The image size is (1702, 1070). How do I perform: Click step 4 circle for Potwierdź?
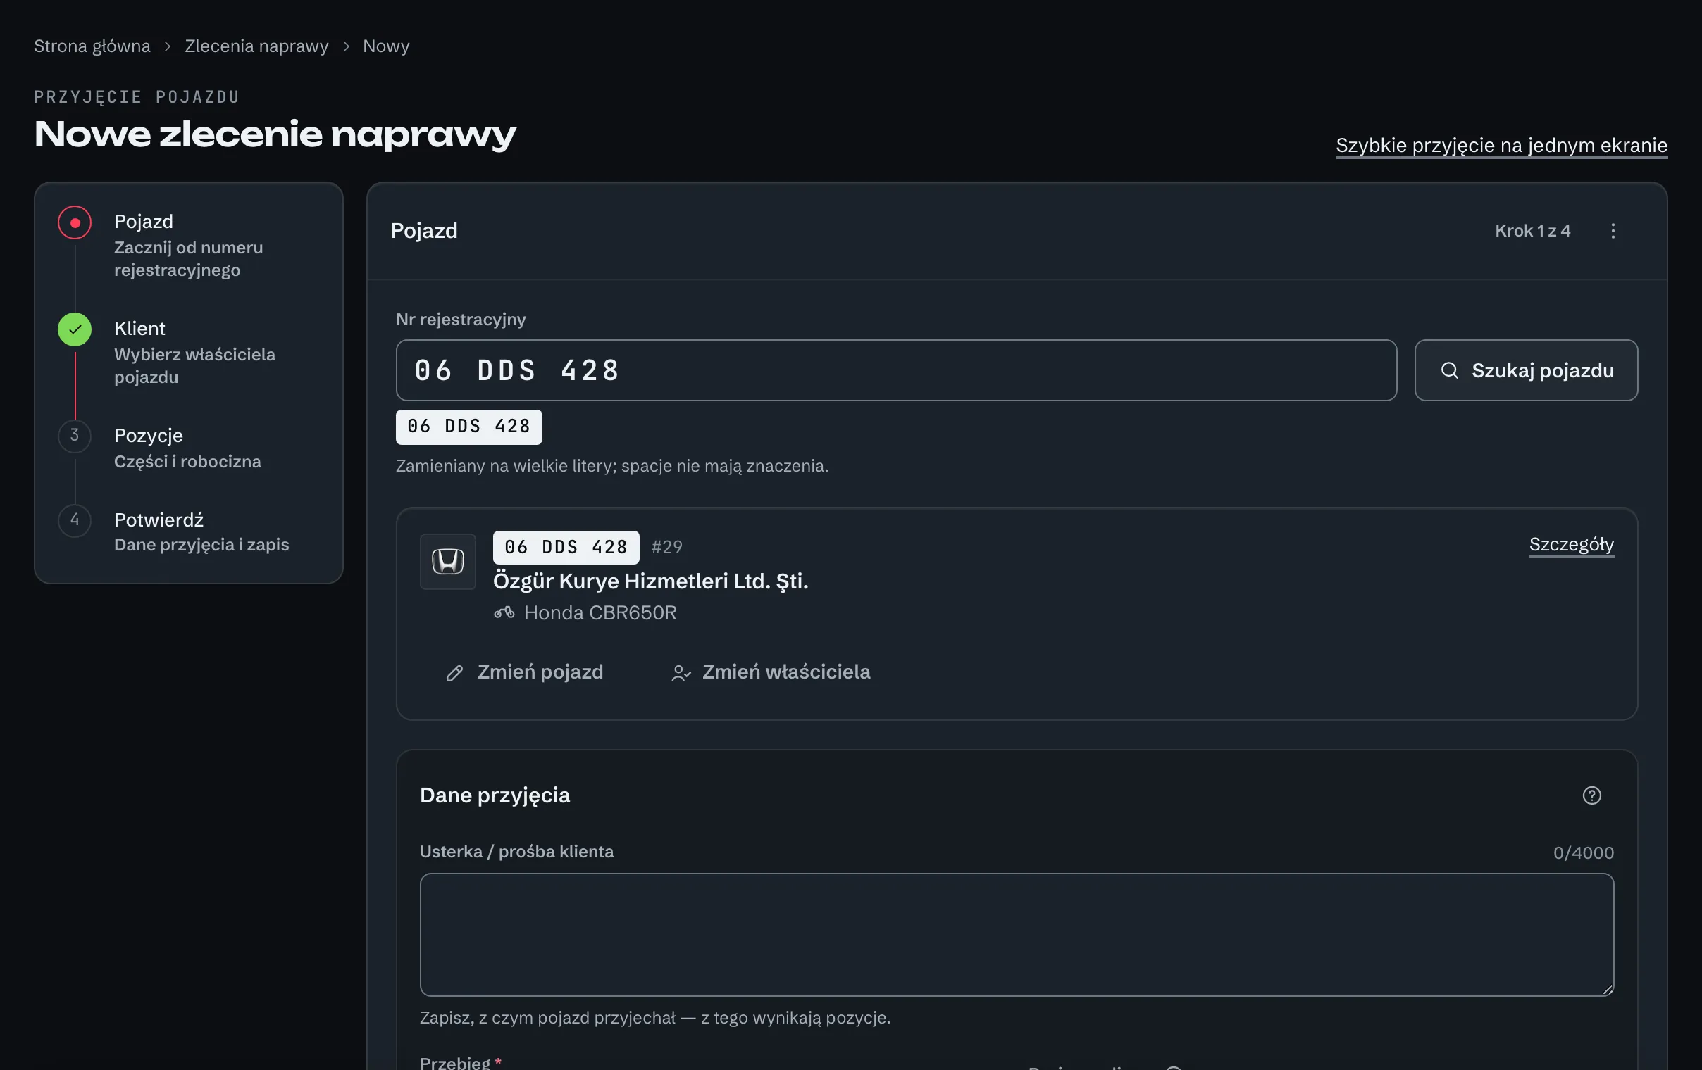[x=75, y=520]
